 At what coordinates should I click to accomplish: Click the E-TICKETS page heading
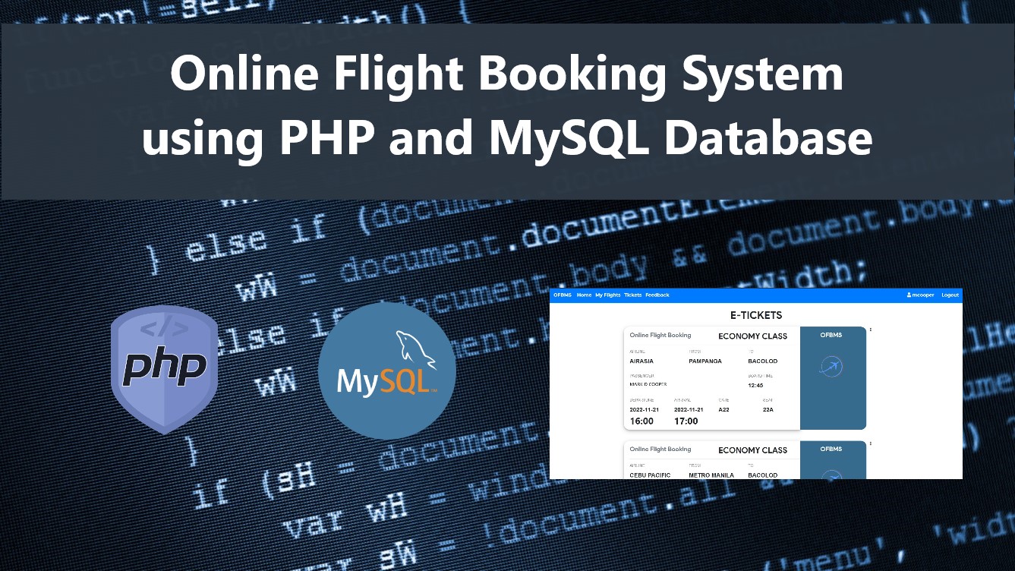tap(756, 315)
